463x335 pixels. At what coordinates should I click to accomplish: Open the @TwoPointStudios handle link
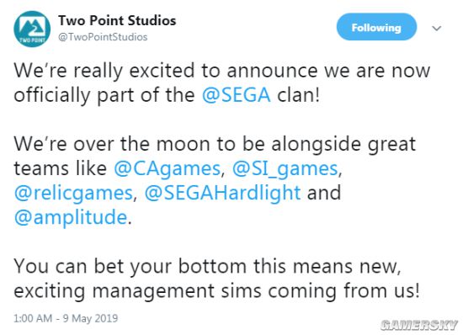(103, 37)
